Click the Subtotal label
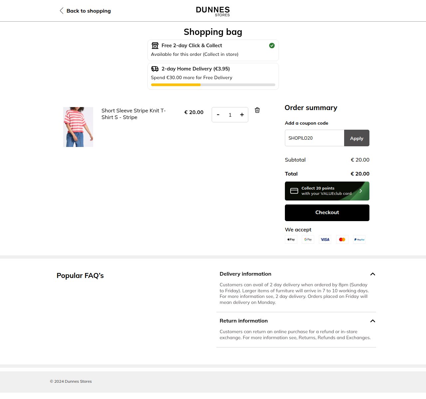 295,160
